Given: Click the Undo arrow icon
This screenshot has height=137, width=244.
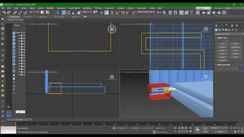Looking at the screenshot, I should tap(4, 13).
